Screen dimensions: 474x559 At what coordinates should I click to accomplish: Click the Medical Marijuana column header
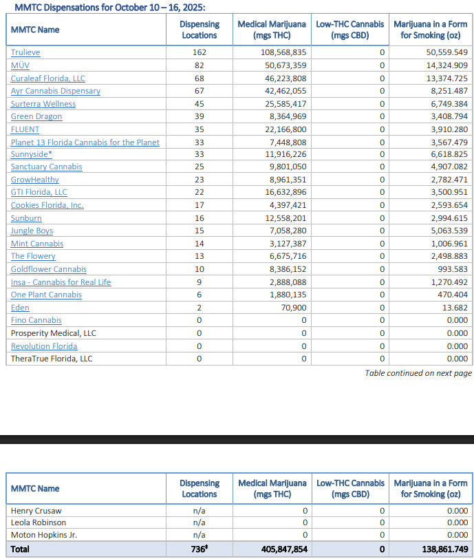tap(272, 30)
